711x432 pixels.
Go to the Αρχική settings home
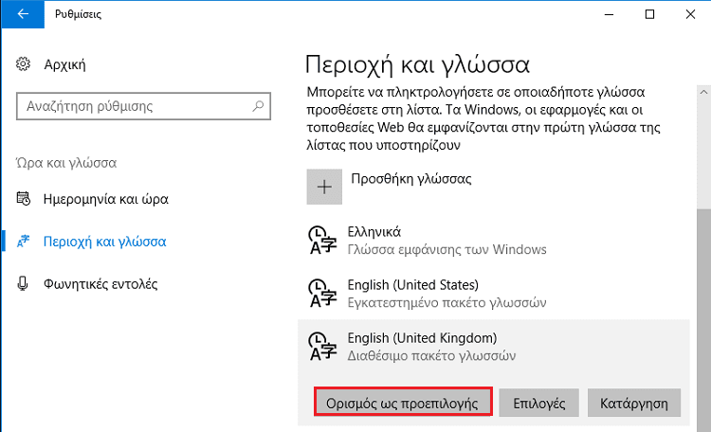pyautogui.click(x=64, y=64)
